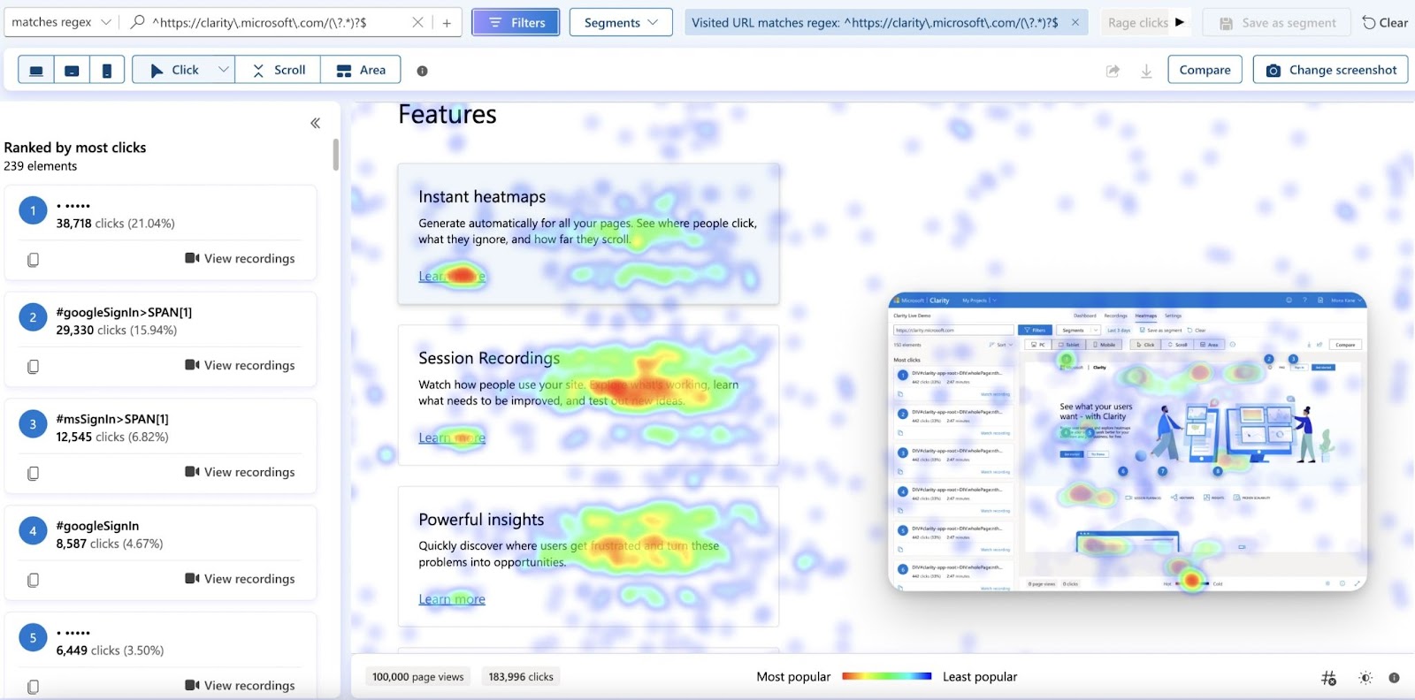Viewport: 1415px width, 700px height.
Task: Select the tablet device view icon
Action: tap(72, 70)
